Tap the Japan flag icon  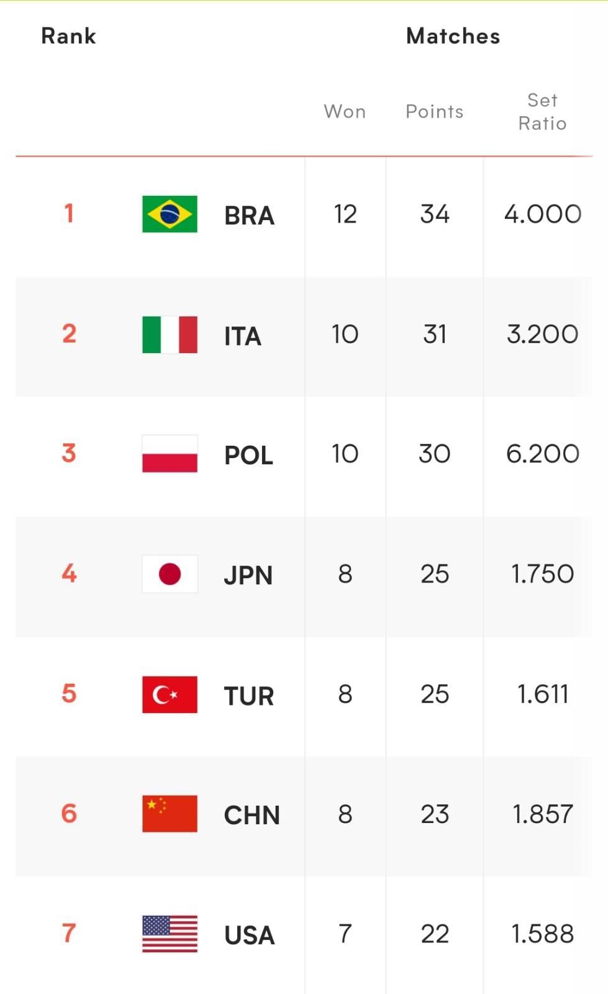(x=170, y=574)
